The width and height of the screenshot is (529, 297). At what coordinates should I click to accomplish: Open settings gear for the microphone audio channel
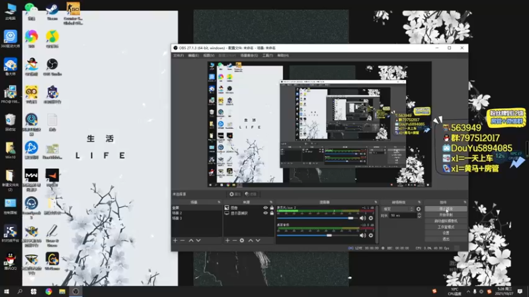[x=371, y=218]
